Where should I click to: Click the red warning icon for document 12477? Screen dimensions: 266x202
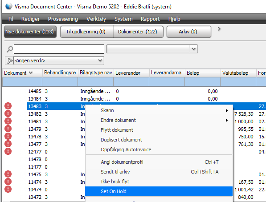click(8, 151)
